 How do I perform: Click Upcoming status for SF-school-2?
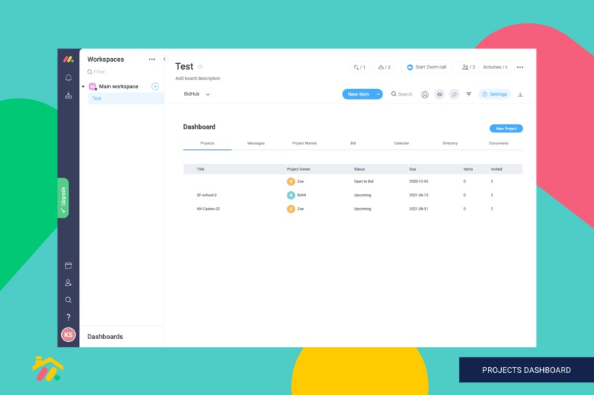pyautogui.click(x=362, y=195)
